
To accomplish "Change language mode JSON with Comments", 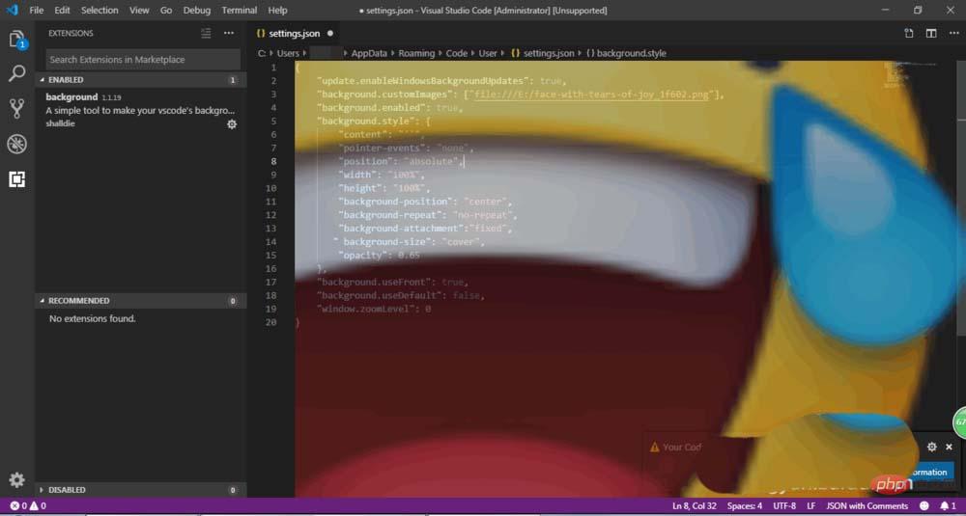I will pyautogui.click(x=867, y=505).
